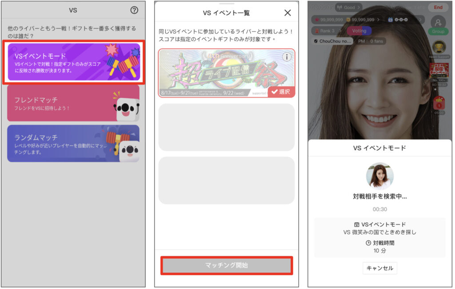Tap the red lucky bag icon

tap(439, 103)
